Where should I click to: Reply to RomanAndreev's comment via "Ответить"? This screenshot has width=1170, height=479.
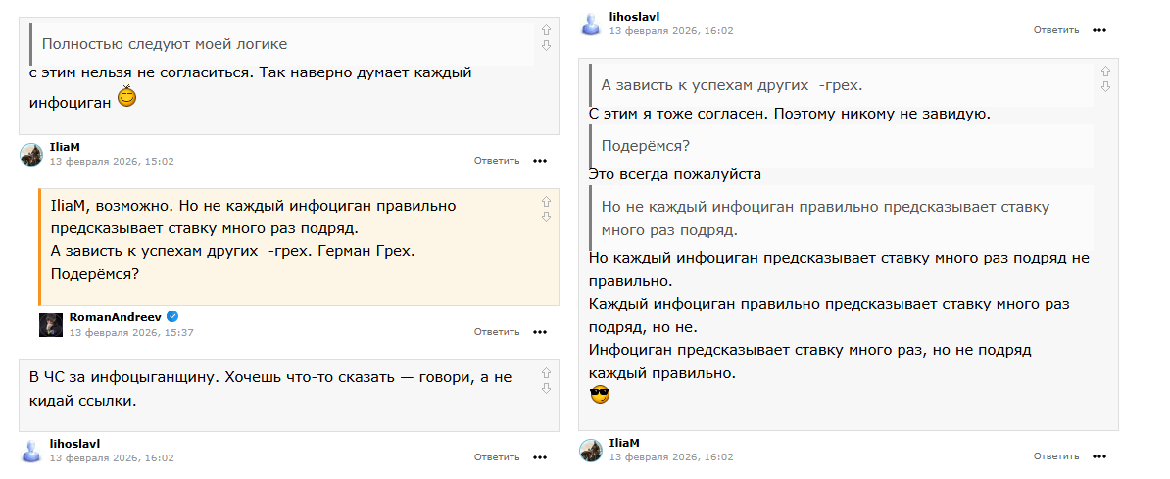tap(496, 332)
